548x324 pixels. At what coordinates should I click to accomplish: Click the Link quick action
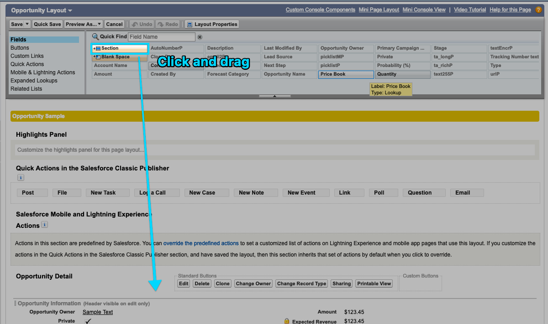click(x=349, y=193)
